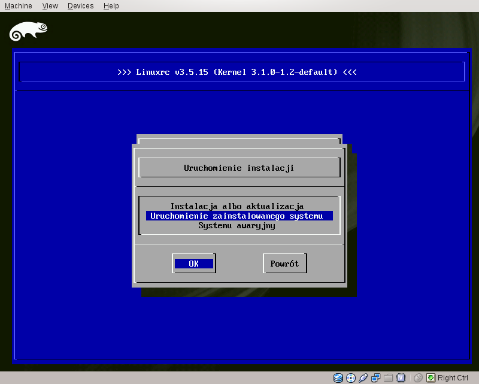This screenshot has height=384, width=479.
Task: Open the View menu
Action: 50,6
